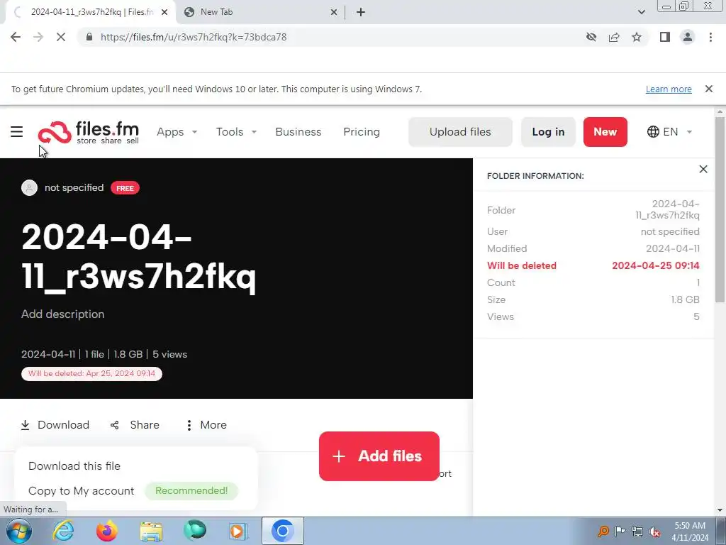Click the padlock site info icon
726x545 pixels.
pyautogui.click(x=89, y=37)
